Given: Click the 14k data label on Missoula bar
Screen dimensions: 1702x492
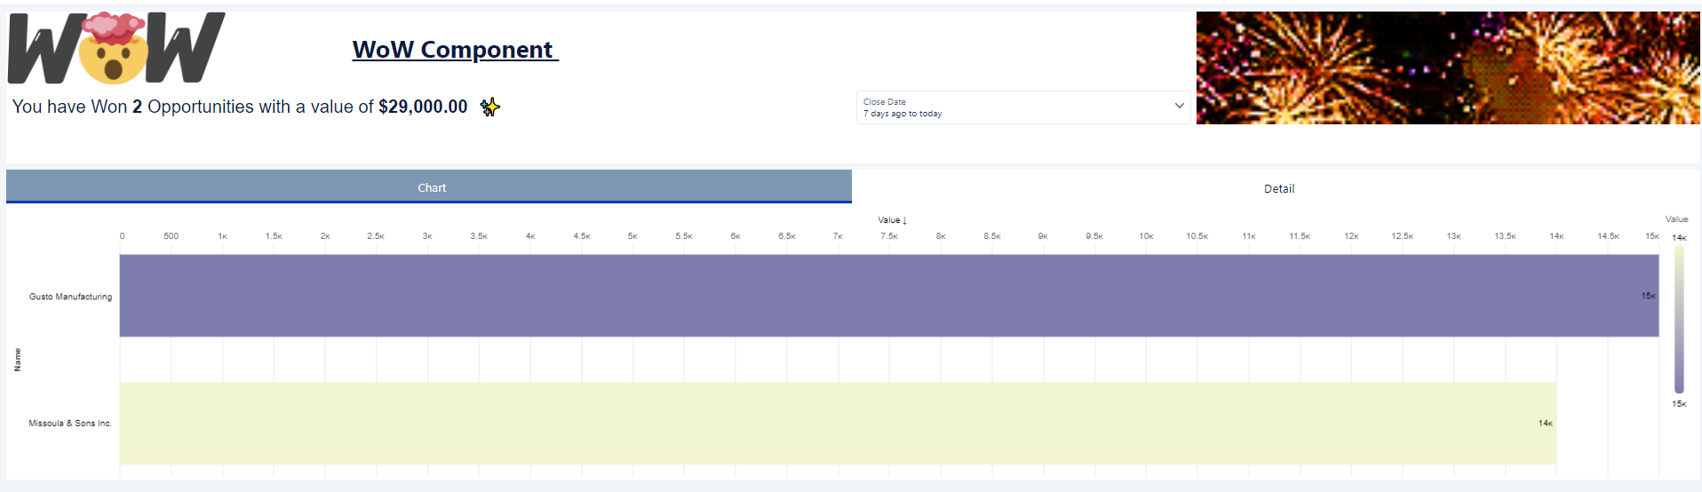Looking at the screenshot, I should [1545, 424].
